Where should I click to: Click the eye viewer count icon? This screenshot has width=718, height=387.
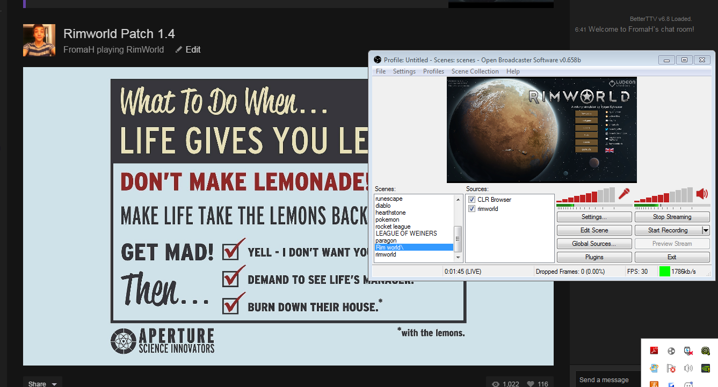tap(495, 384)
